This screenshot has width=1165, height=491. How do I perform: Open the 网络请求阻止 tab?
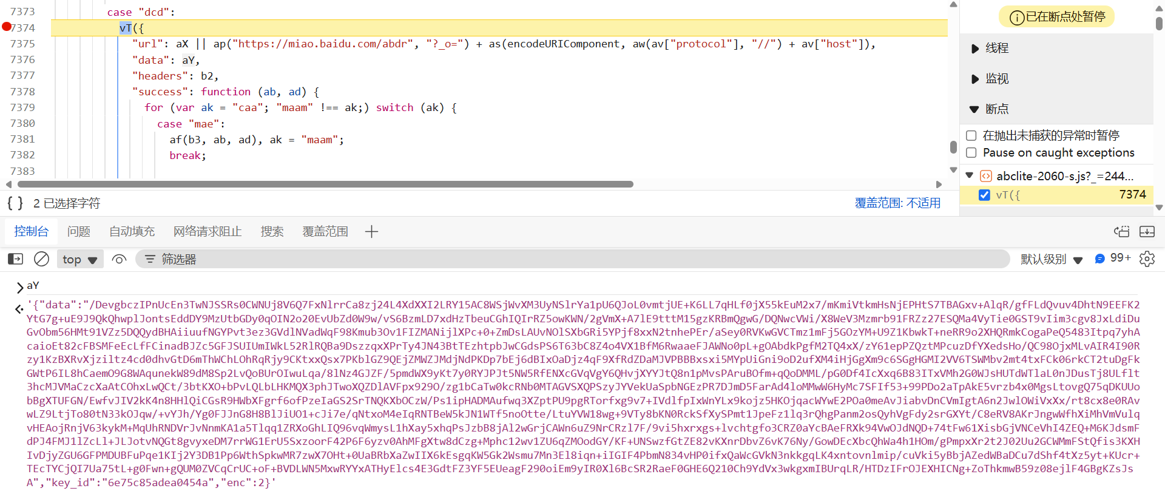point(208,231)
